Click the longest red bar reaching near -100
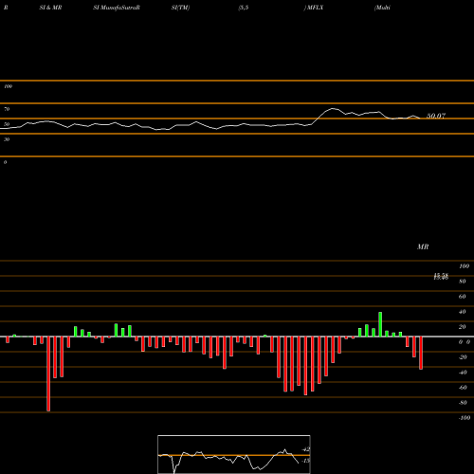Image resolution: width=474 pixels, height=474 pixels. [x=48, y=374]
